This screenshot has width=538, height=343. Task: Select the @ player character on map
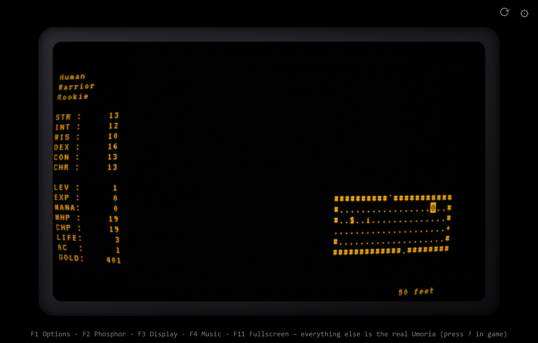coord(433,208)
